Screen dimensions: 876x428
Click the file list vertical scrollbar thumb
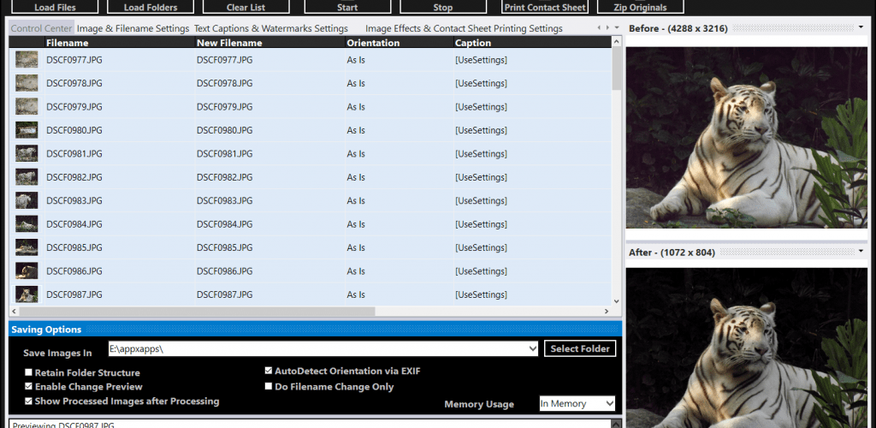pos(617,68)
